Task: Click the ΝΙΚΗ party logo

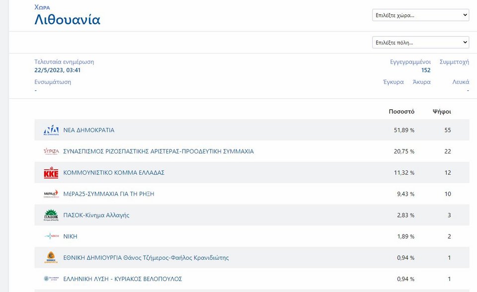Action: 51,236
